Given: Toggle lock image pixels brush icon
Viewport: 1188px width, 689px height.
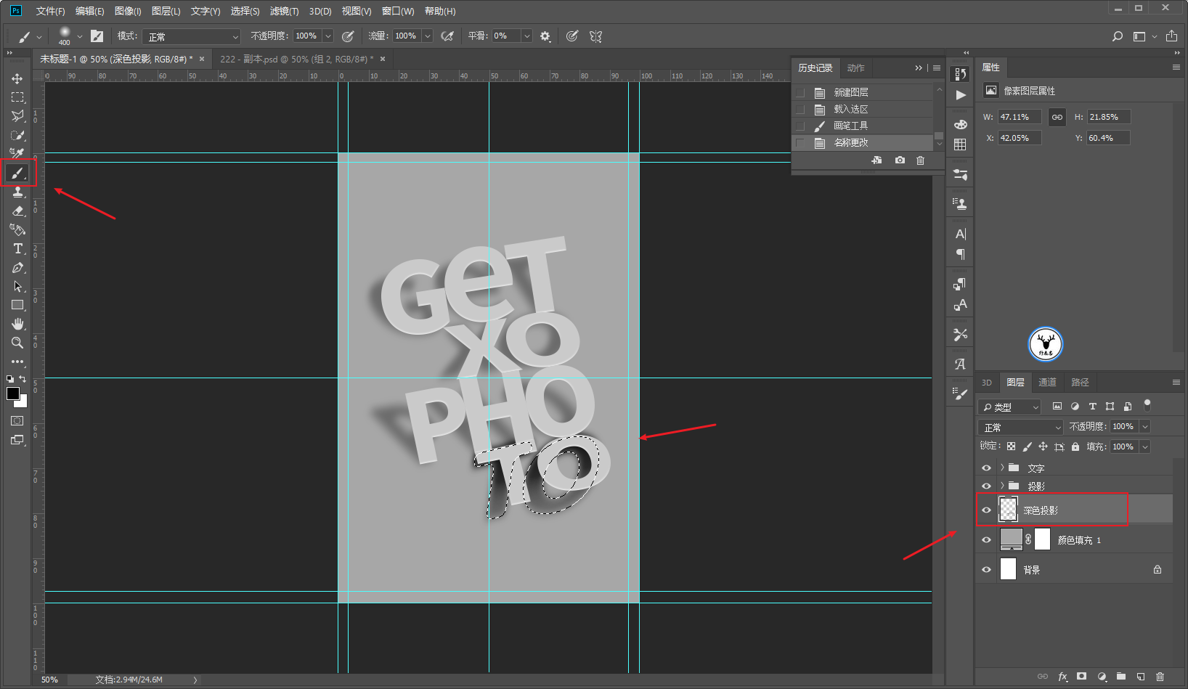Looking at the screenshot, I should (x=1027, y=447).
